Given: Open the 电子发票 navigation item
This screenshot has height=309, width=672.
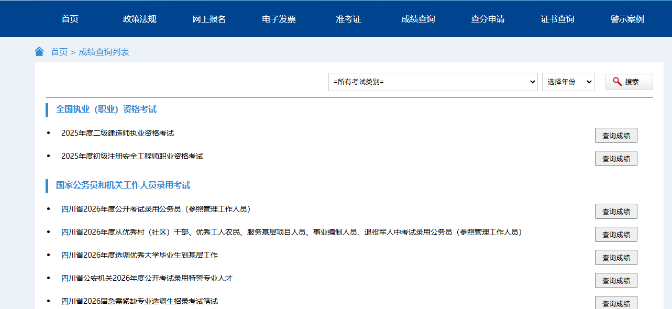Looking at the screenshot, I should (279, 19).
